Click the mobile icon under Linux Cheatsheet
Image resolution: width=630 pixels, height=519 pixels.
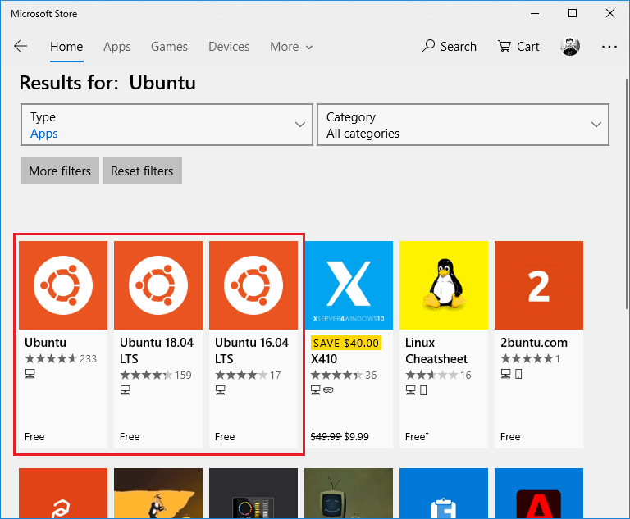(x=423, y=390)
